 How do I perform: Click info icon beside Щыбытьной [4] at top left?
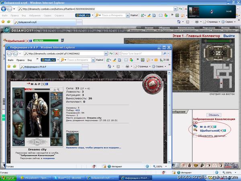click(31, 41)
